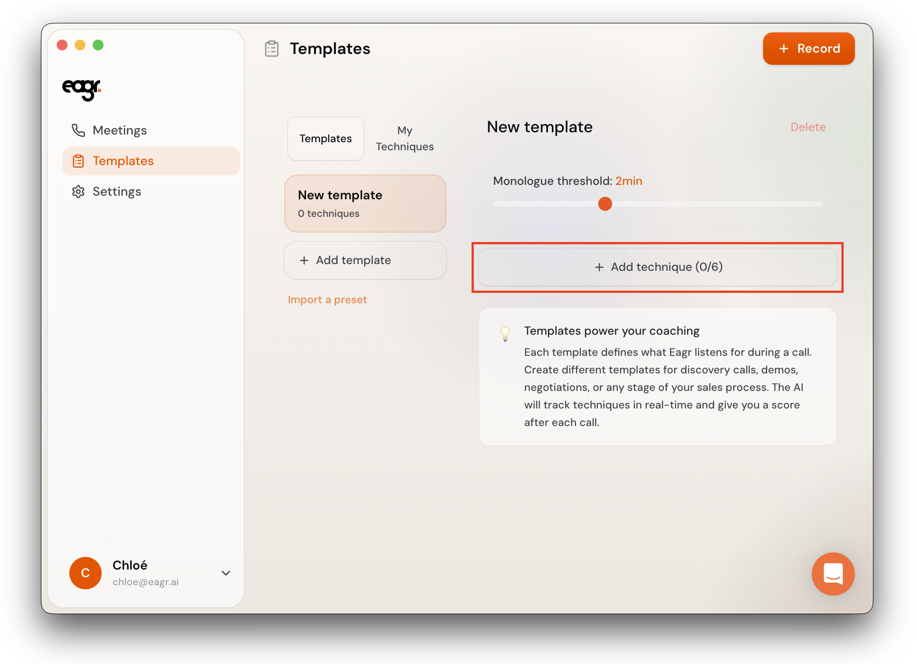Click Add technique (0/6) button
917x664 pixels.
[658, 267]
